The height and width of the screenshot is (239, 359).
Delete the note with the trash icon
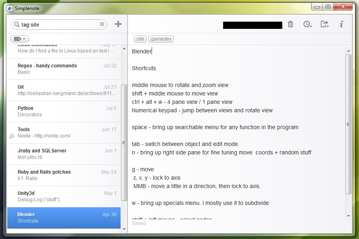[290, 24]
